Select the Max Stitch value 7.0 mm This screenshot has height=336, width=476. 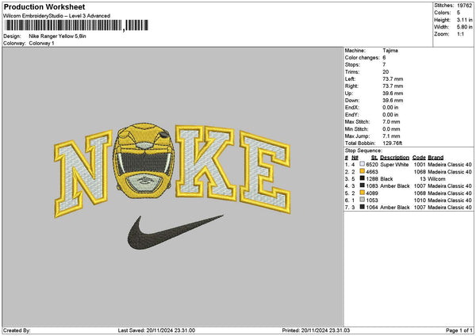391,121
